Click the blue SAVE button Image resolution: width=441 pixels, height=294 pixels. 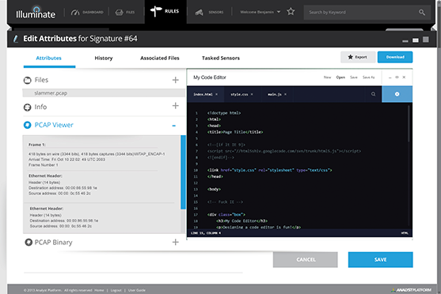(381, 260)
